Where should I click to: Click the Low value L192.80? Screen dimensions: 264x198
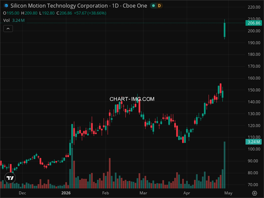click(47, 13)
